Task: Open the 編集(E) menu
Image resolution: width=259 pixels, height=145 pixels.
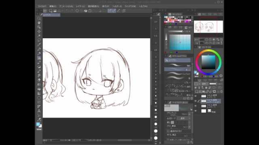Action: 53,6
